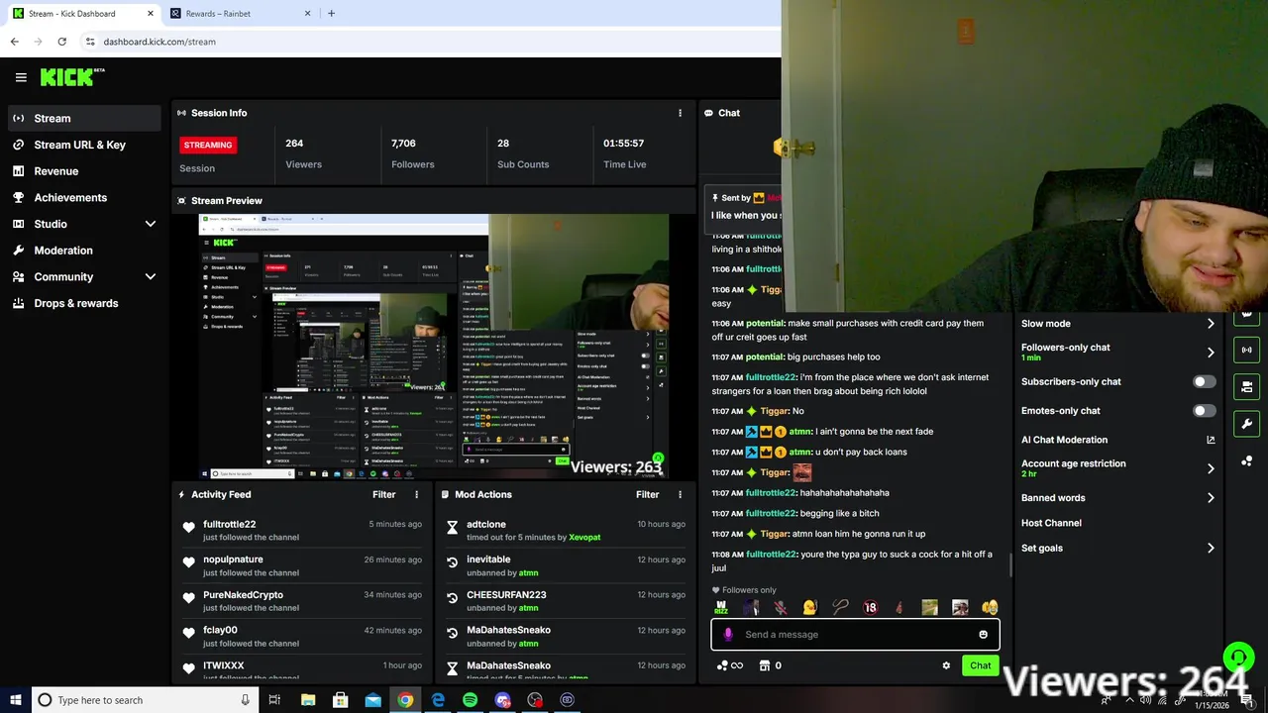Open File Explorer from the taskbar
Screen dimensions: 1268x713
pyautogui.click(x=308, y=700)
